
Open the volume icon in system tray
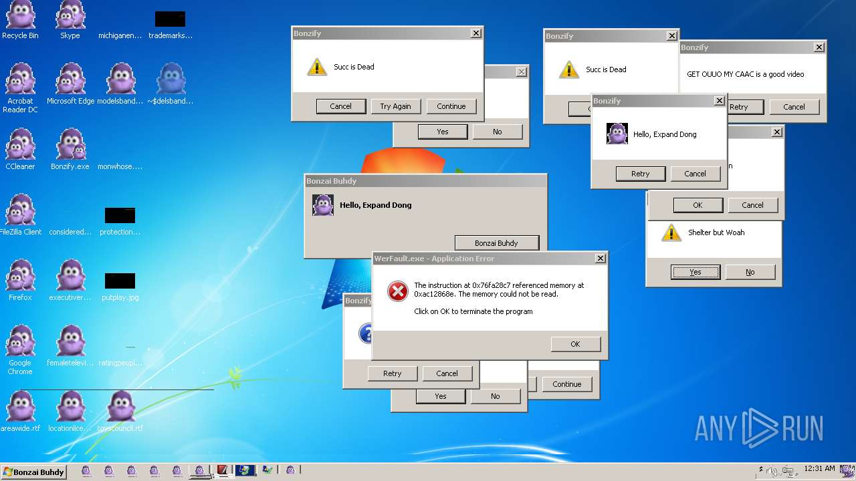(772, 472)
